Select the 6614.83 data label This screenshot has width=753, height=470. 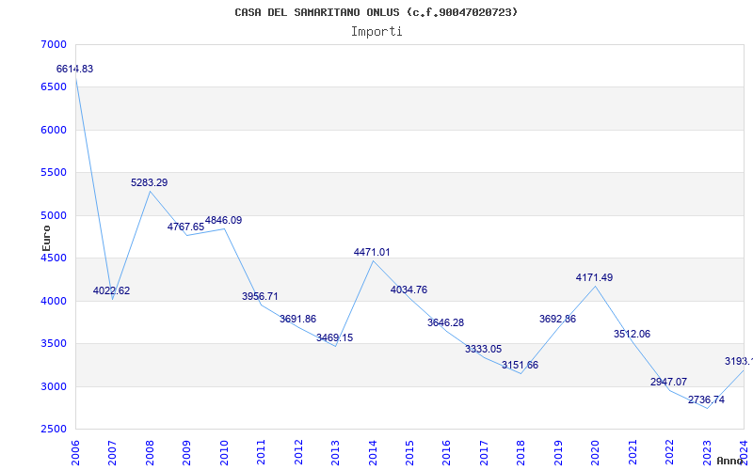tap(75, 69)
